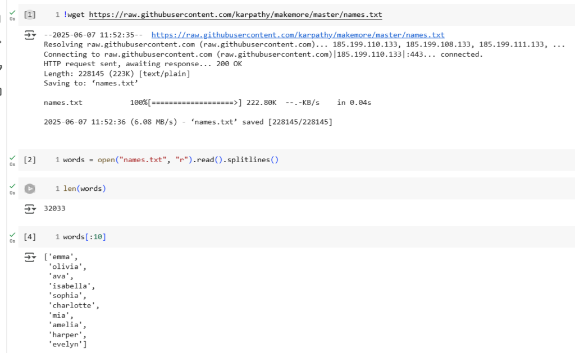Run the len(words) cell

tap(30, 189)
